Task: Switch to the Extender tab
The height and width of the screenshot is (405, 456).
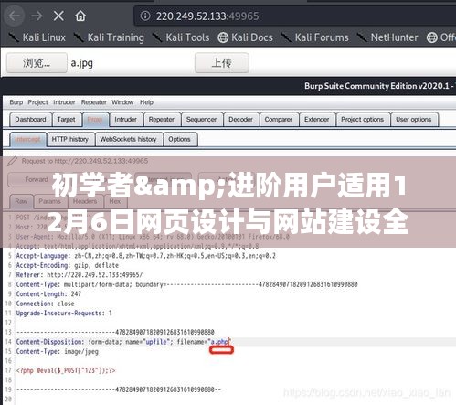Action: tap(317, 120)
